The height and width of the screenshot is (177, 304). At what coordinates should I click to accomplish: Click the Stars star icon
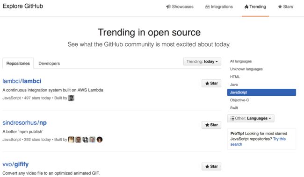(x=280, y=7)
